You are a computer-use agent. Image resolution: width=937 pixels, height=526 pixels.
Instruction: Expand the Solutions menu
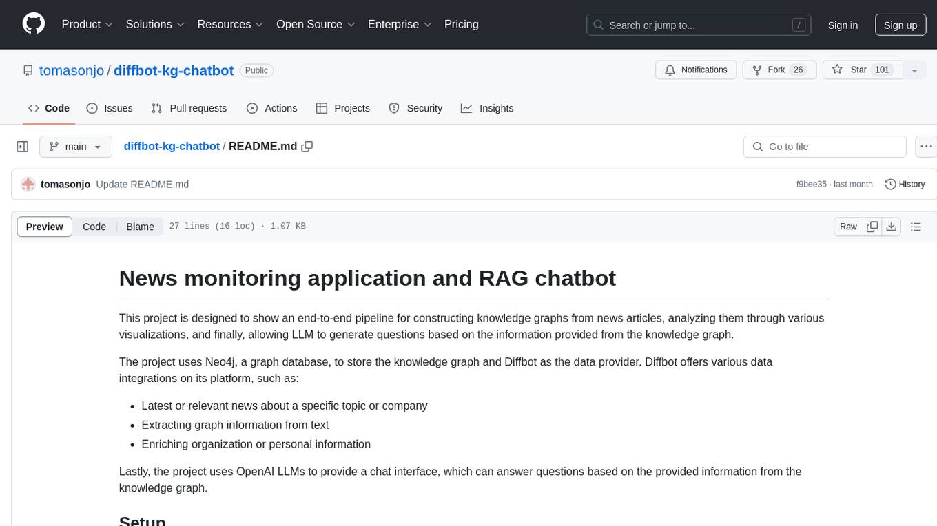tap(155, 24)
